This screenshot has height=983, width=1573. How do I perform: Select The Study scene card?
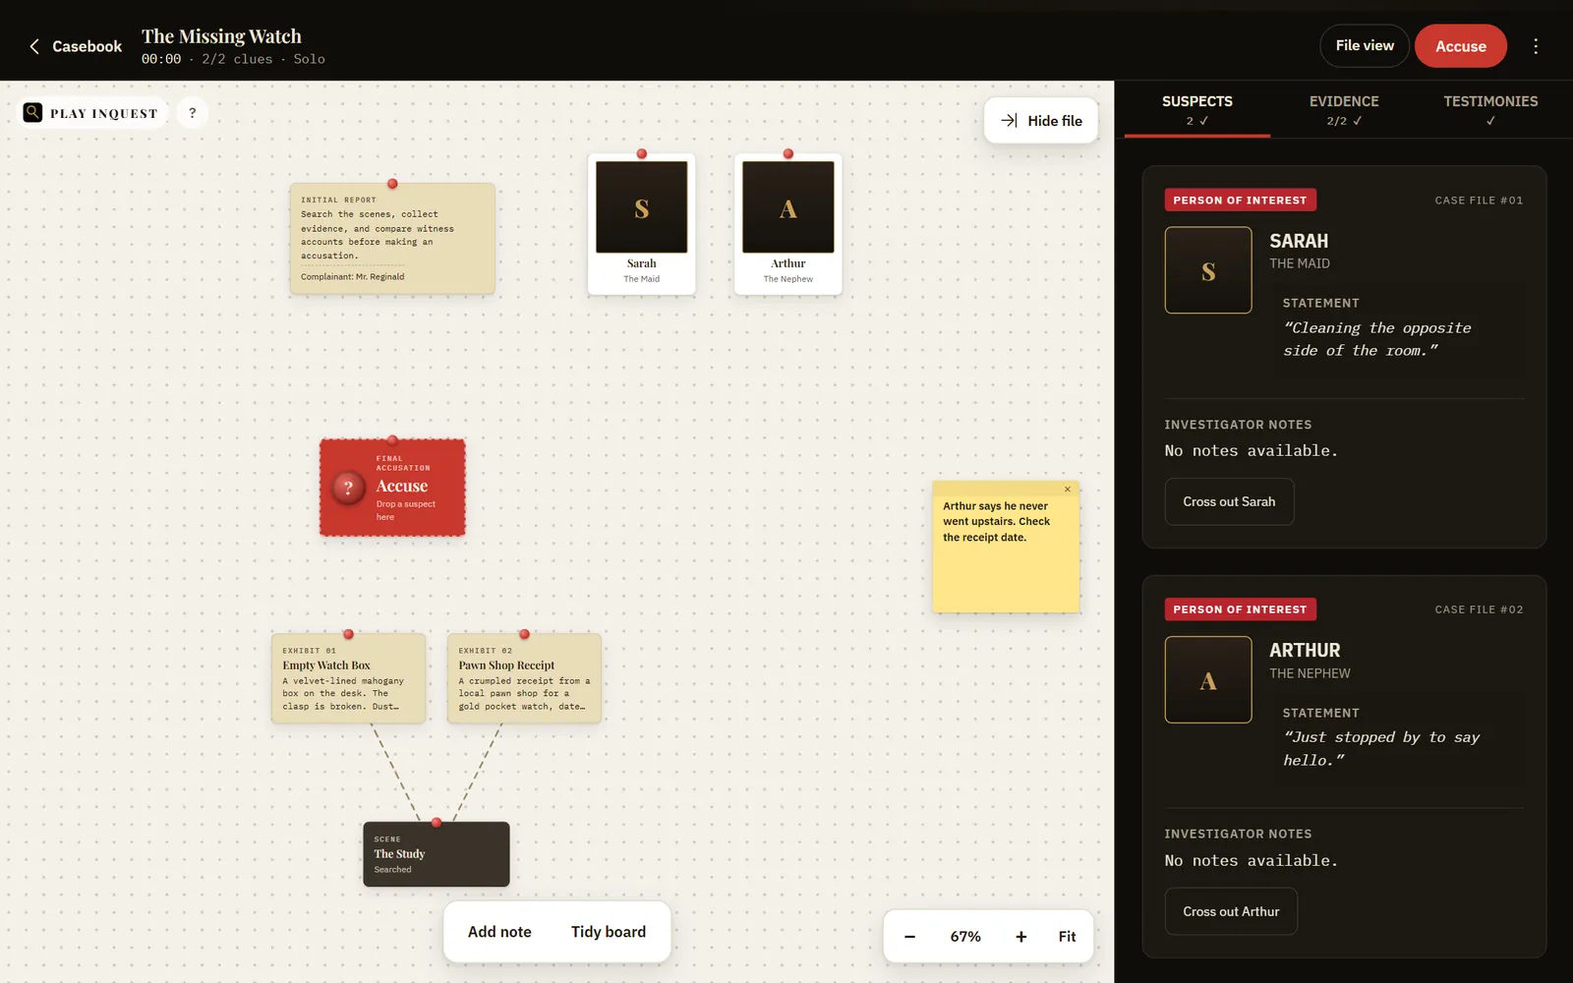[437, 854]
